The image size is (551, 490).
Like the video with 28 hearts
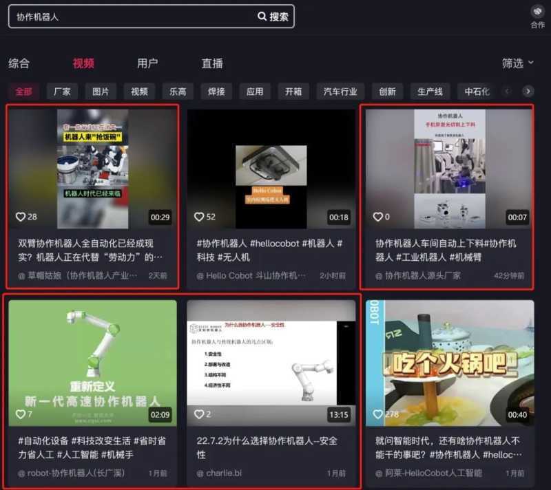(21, 216)
